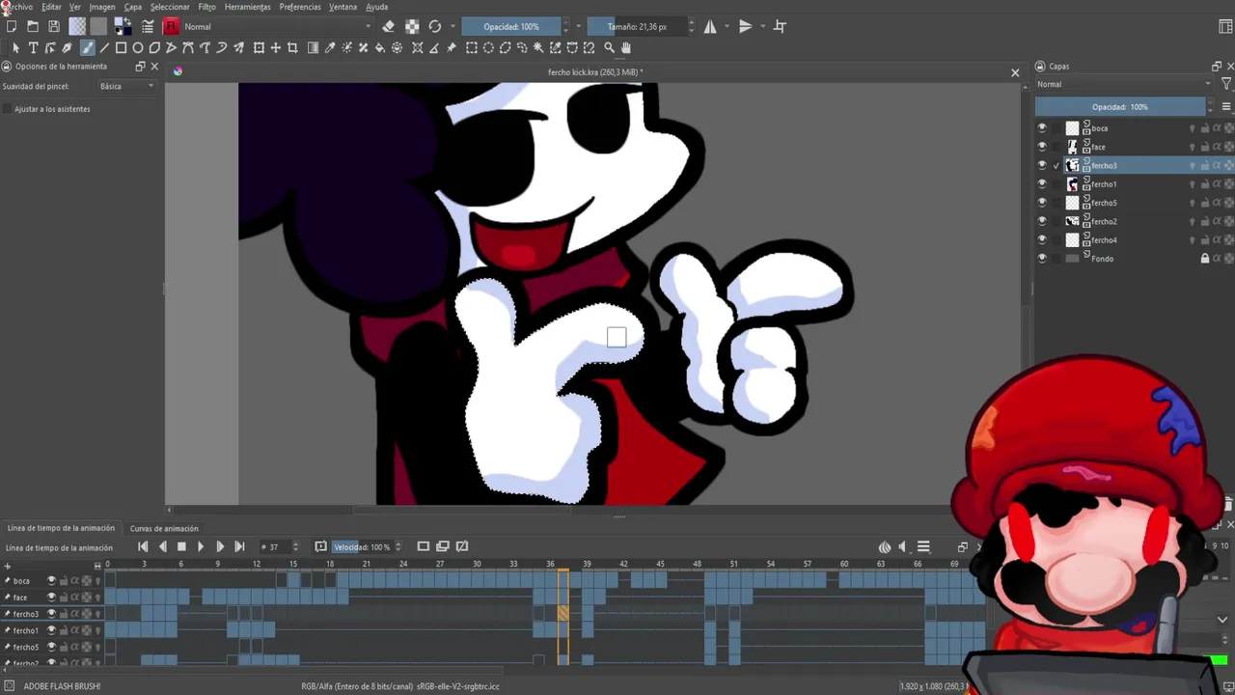Screen dimensions: 1235x695
Task: Hide the face layer in Capas
Action: (x=1041, y=147)
